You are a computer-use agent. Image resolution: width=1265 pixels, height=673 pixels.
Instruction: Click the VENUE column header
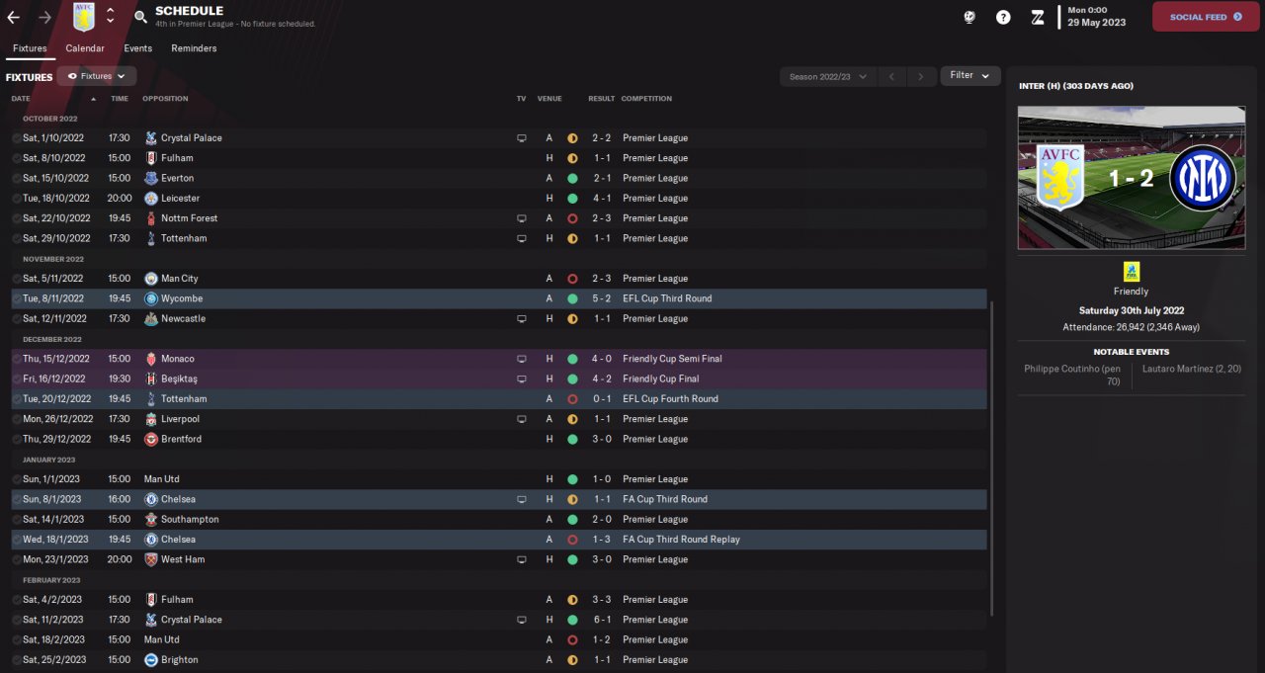tap(549, 99)
